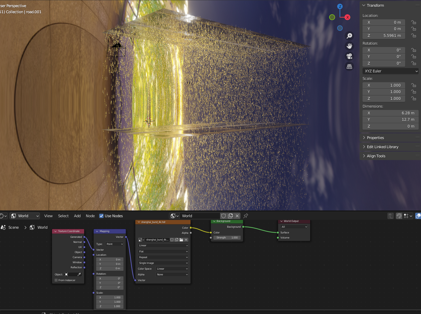Toggle the lock for Location Z
Viewport: 421px width, 314px height.
click(x=413, y=36)
